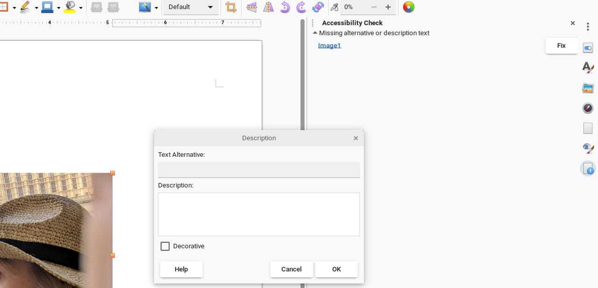Click the Fix button
Viewport: 598px width, 288px height.
coord(561,46)
